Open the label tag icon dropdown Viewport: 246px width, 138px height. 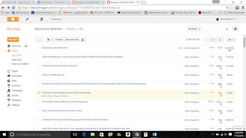[x=50, y=40]
